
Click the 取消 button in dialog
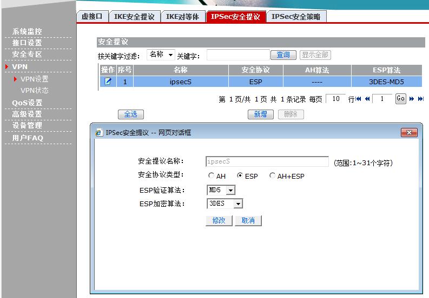[248, 220]
